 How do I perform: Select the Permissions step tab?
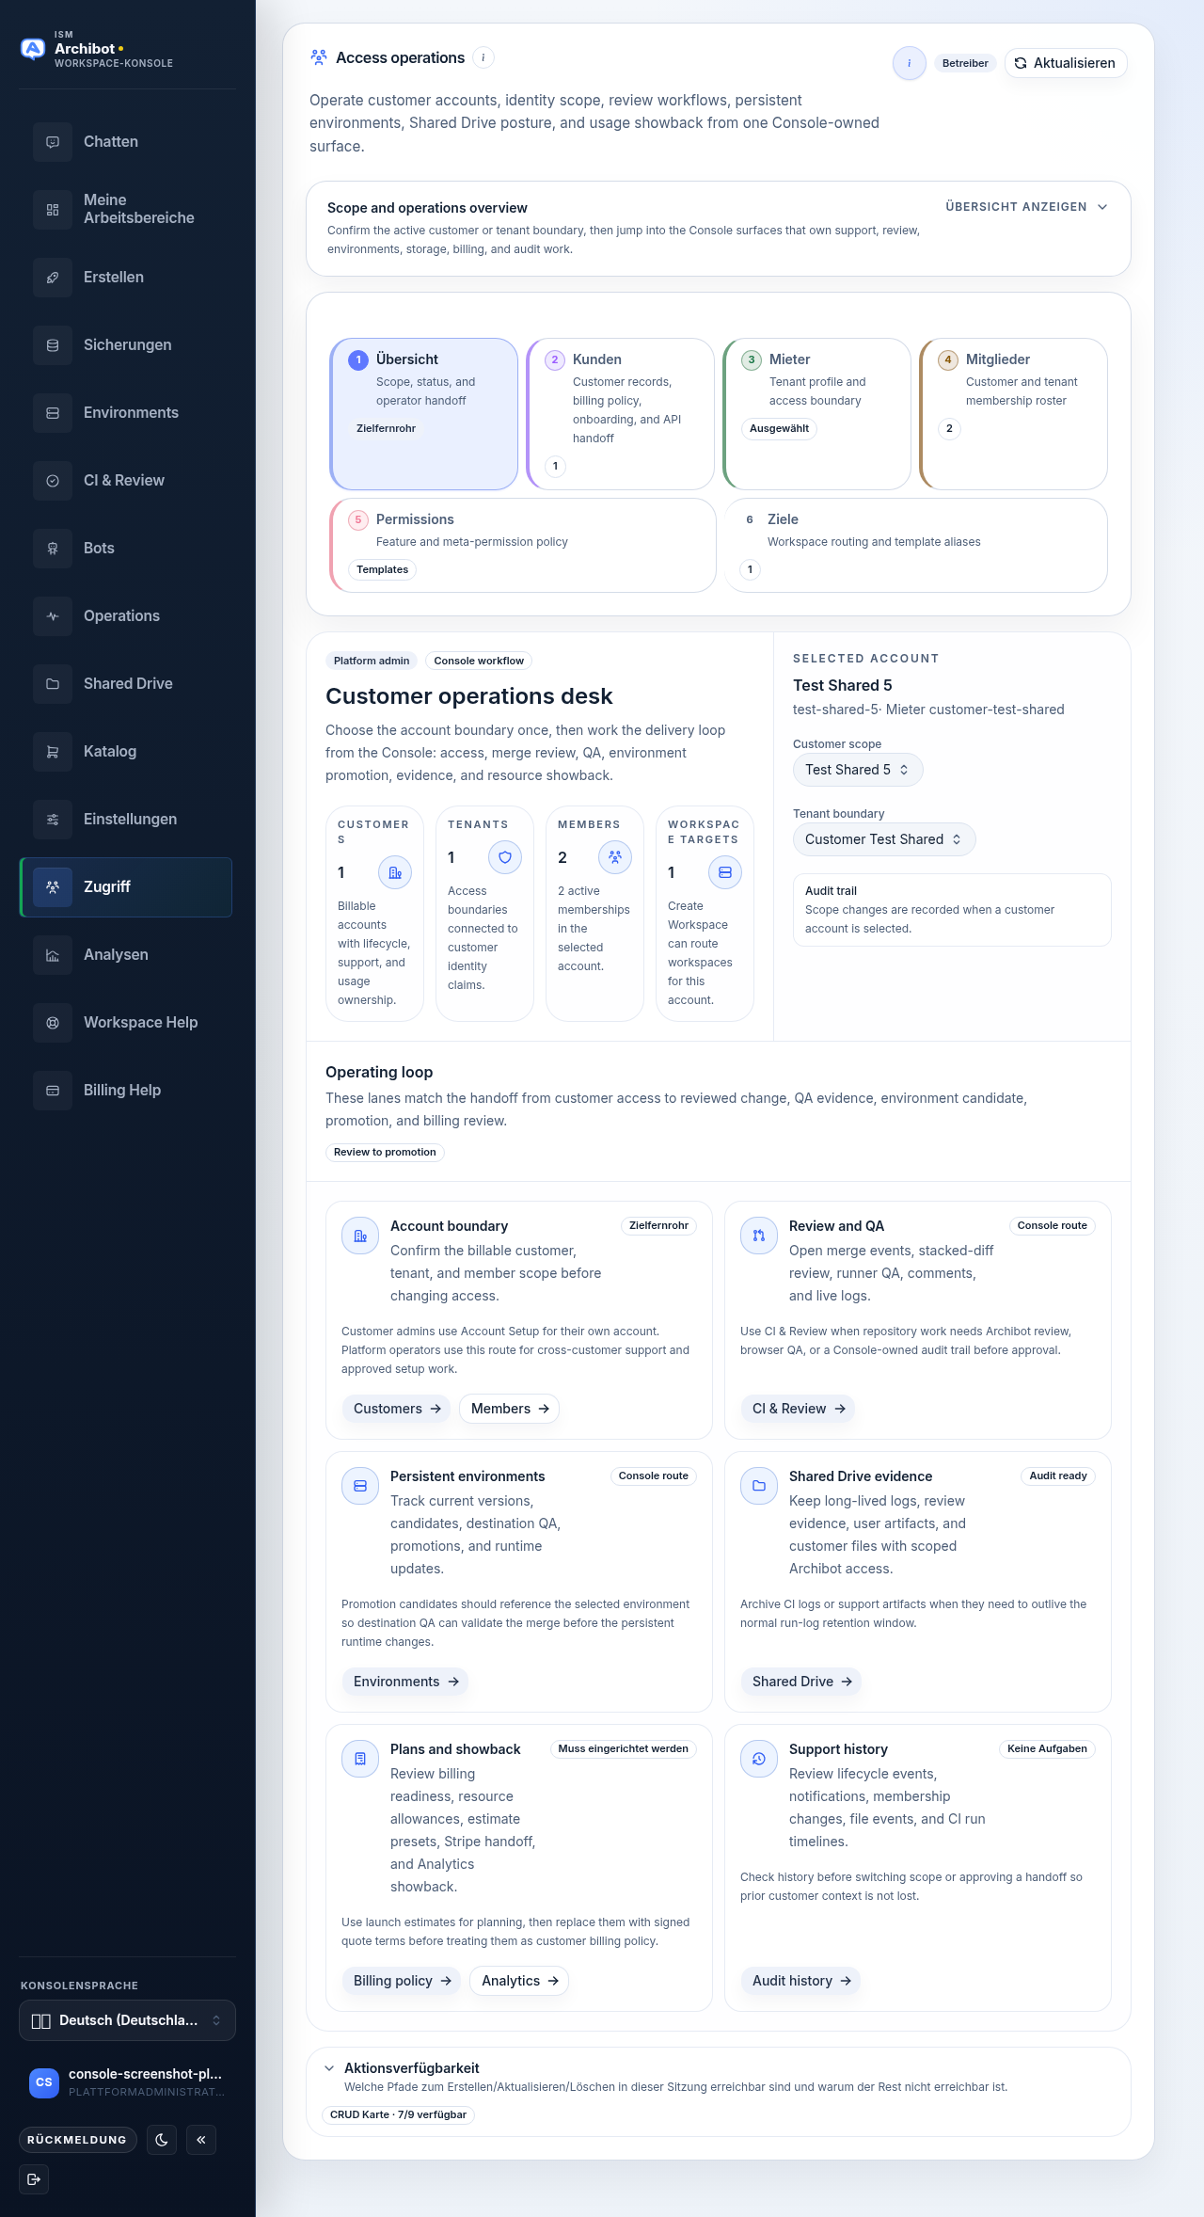click(x=523, y=546)
